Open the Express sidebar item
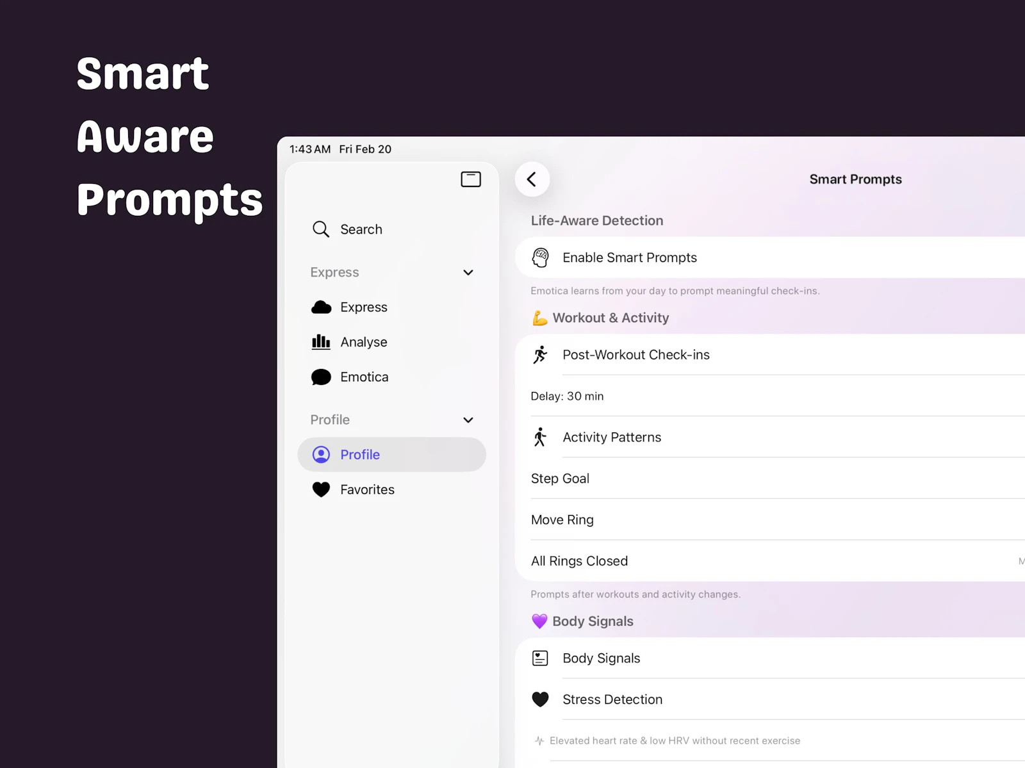The height and width of the screenshot is (768, 1025). pyautogui.click(x=391, y=307)
